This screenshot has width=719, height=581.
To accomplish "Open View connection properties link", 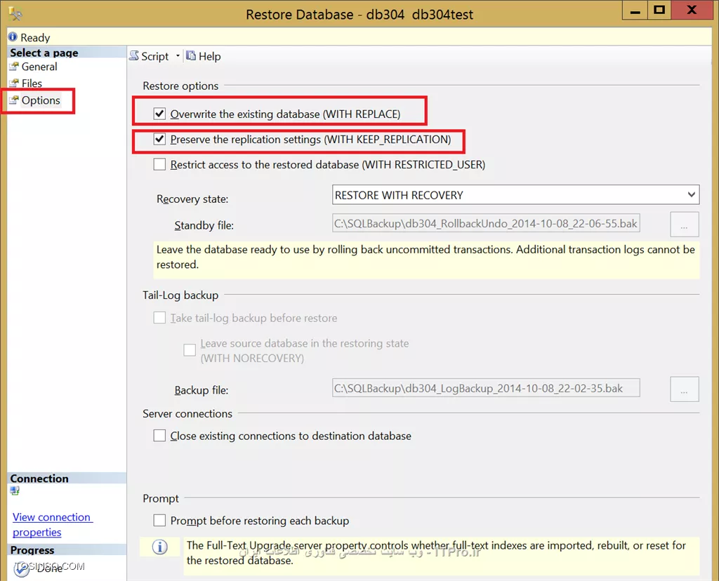I will 52,525.
